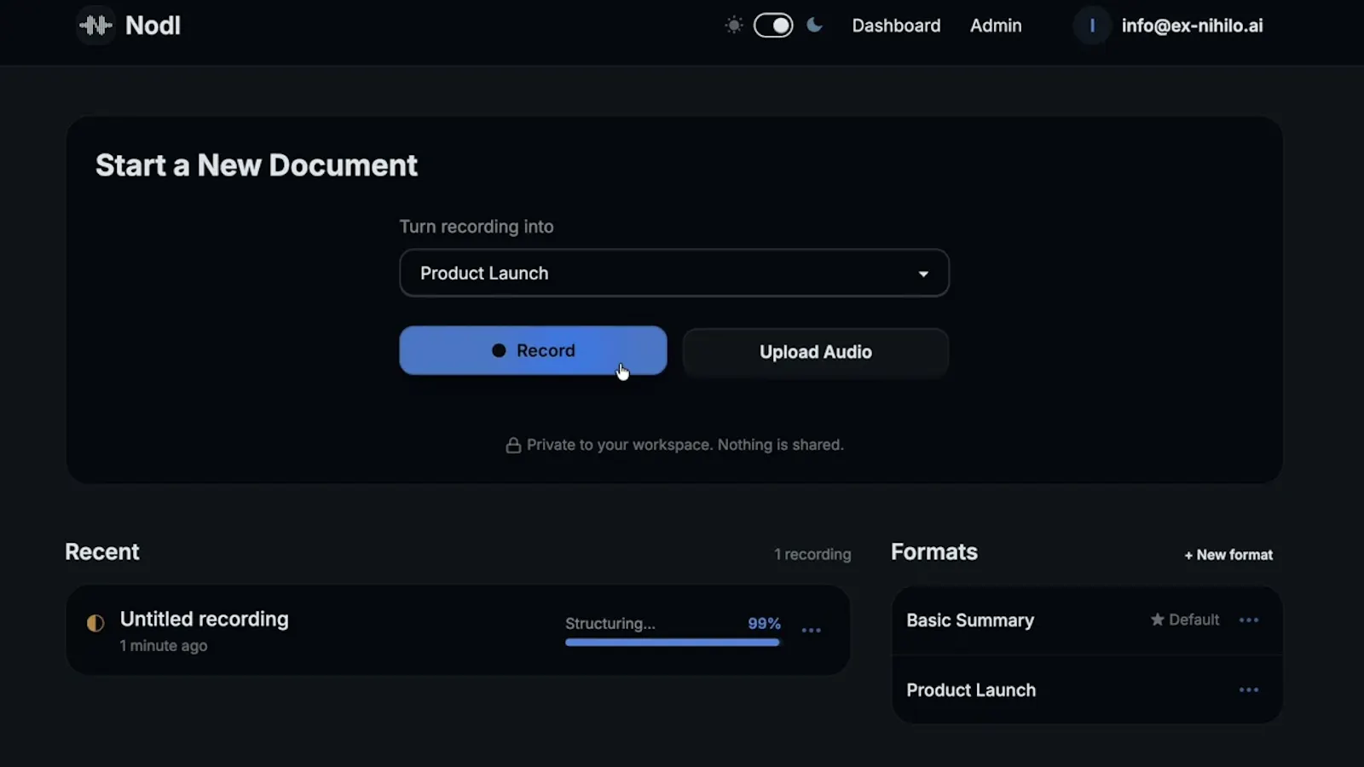Image resolution: width=1364 pixels, height=767 pixels.
Task: Click the 99% progress value
Action: 764,623
